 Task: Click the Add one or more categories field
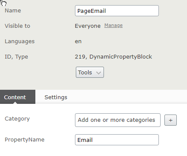click(118, 120)
